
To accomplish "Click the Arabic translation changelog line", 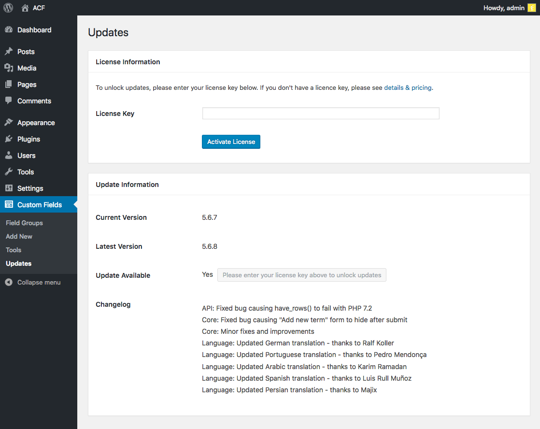I will tap(304, 367).
